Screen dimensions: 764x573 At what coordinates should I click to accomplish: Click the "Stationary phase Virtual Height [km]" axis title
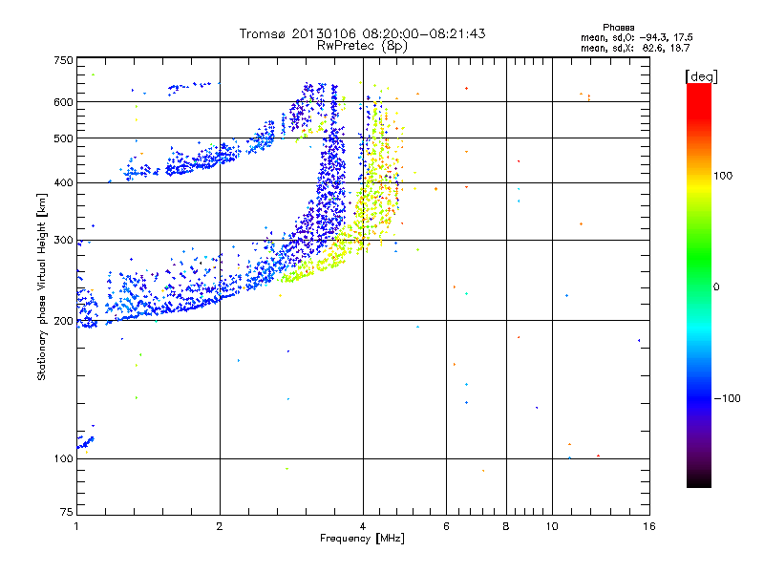[x=42, y=287]
